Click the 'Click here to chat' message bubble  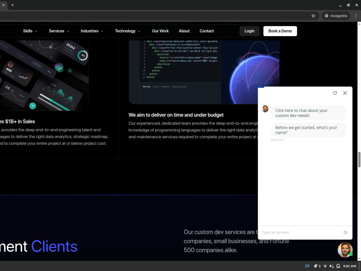[309, 113]
